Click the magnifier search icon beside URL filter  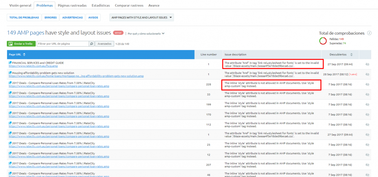[x=92, y=44]
